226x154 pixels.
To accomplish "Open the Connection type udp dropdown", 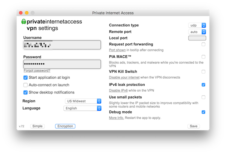I will (197, 25).
